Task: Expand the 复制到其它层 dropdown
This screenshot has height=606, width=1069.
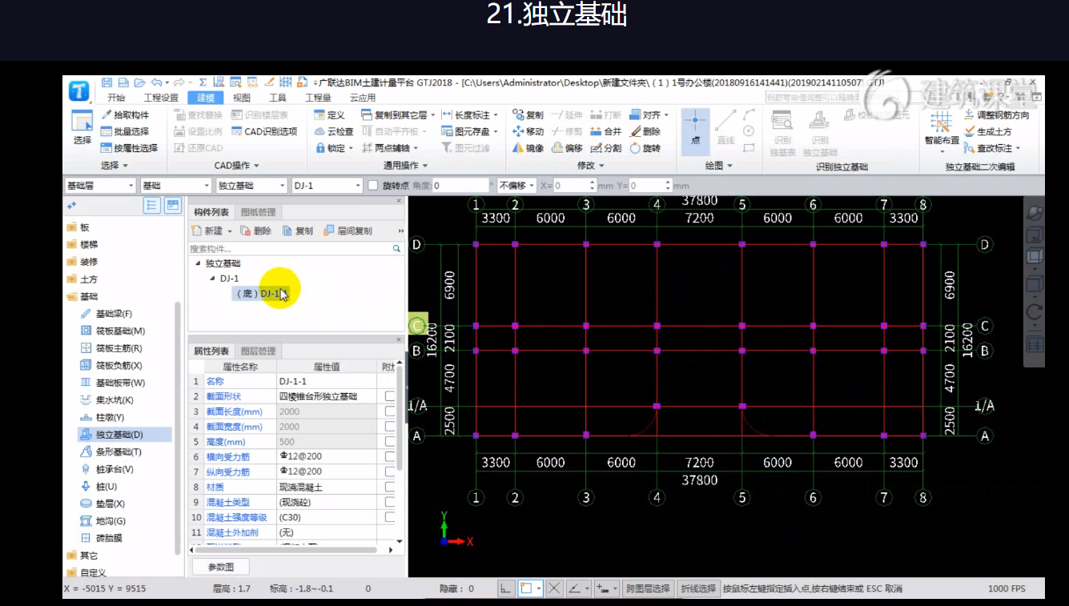Action: 433,115
